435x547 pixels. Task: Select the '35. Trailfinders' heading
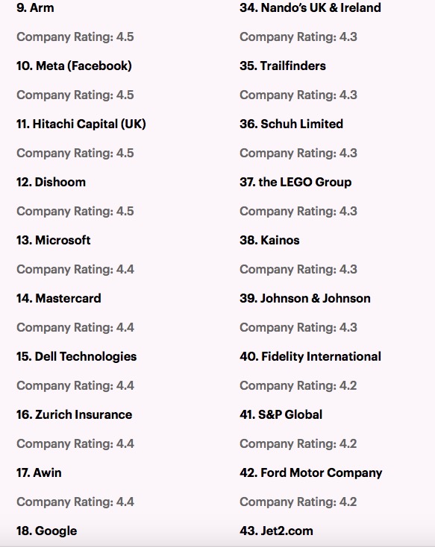(283, 66)
